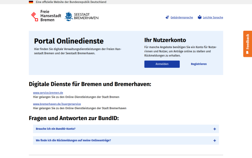
Task: Click the Seestadt Bremerhaven ship logo
Action: pyautogui.click(x=81, y=16)
